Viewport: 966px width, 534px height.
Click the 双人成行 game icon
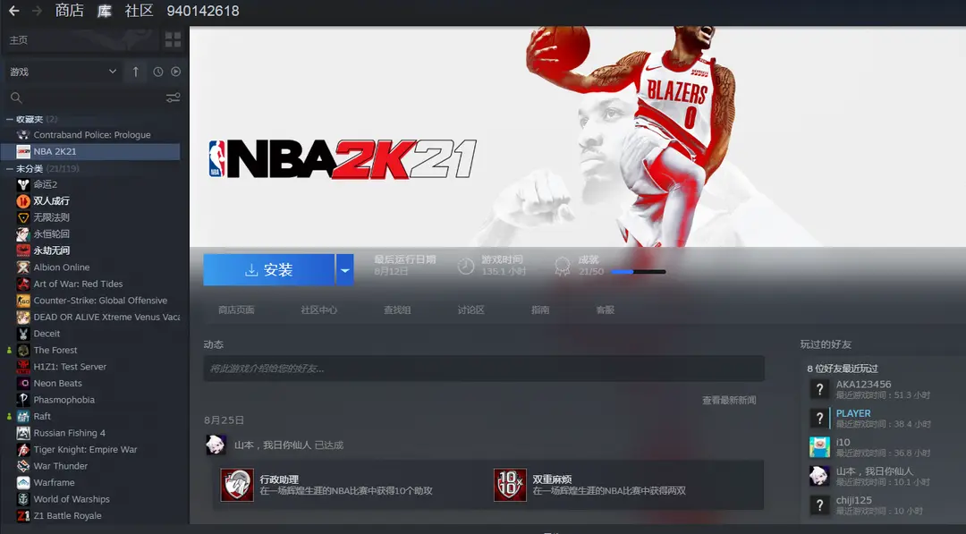point(22,200)
